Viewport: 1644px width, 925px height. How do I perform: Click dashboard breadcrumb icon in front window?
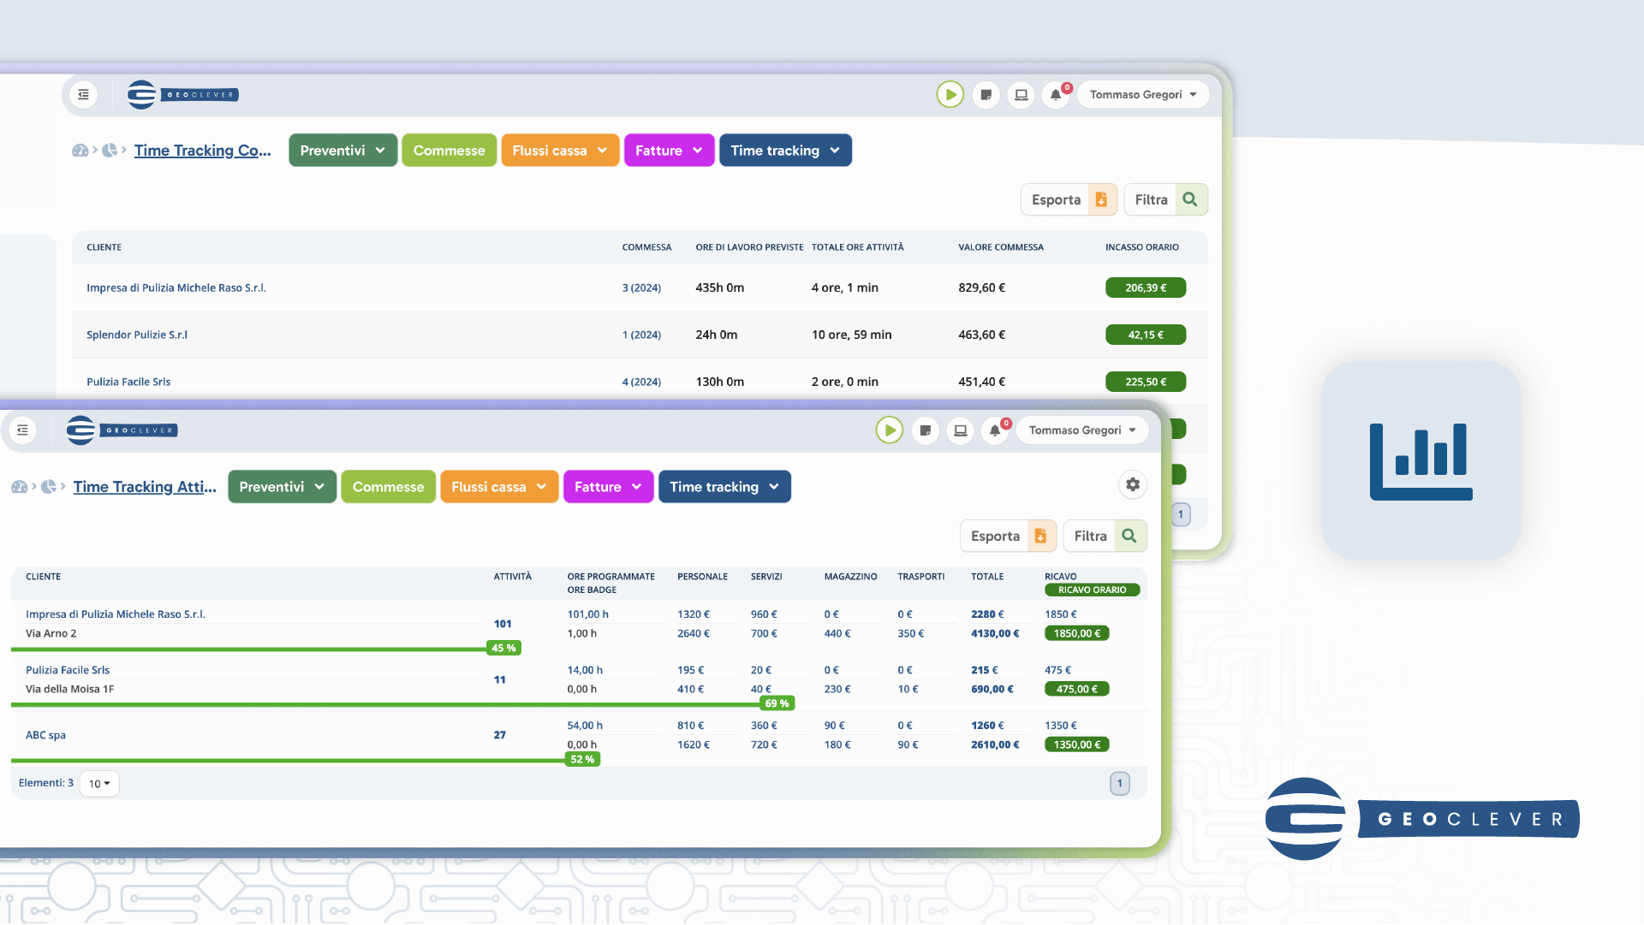pos(20,487)
